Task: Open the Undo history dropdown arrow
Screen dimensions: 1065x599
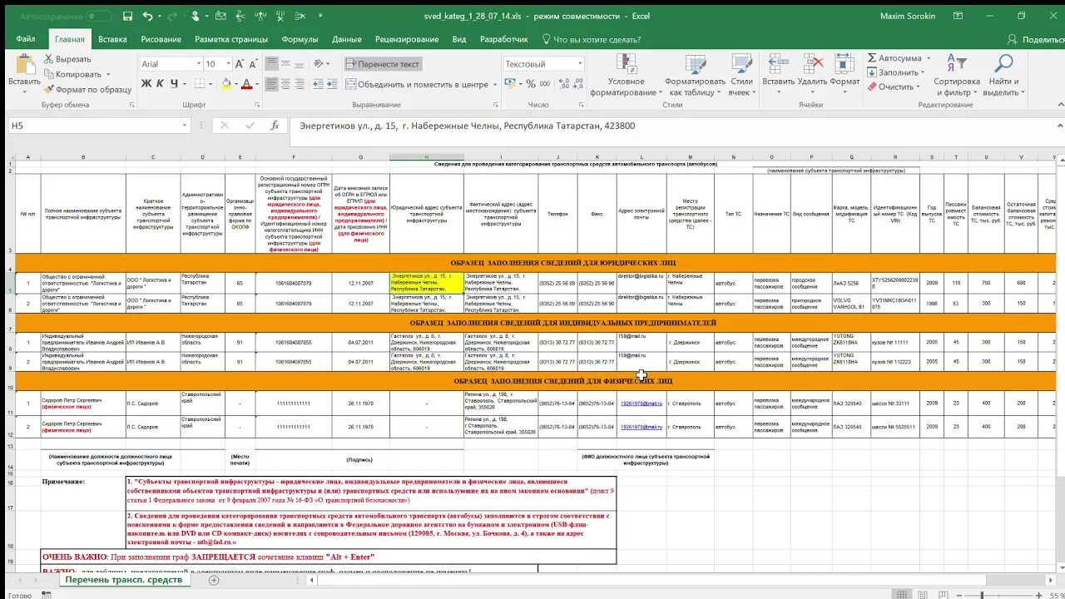Action: click(158, 17)
